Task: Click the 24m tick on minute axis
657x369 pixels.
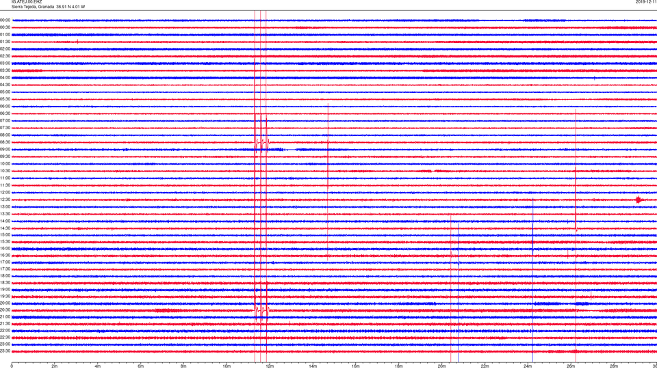Action: coord(528,366)
